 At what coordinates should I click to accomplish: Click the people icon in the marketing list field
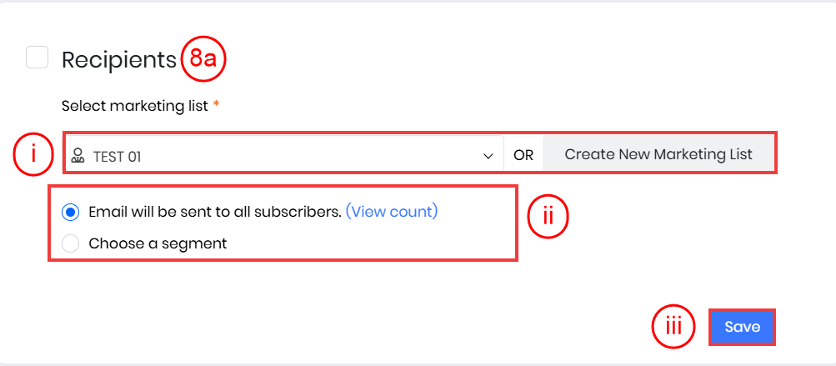[x=78, y=155]
